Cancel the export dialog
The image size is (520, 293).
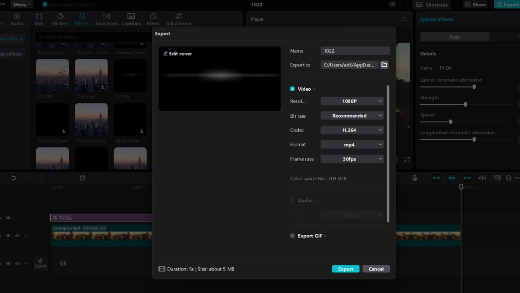click(376, 269)
